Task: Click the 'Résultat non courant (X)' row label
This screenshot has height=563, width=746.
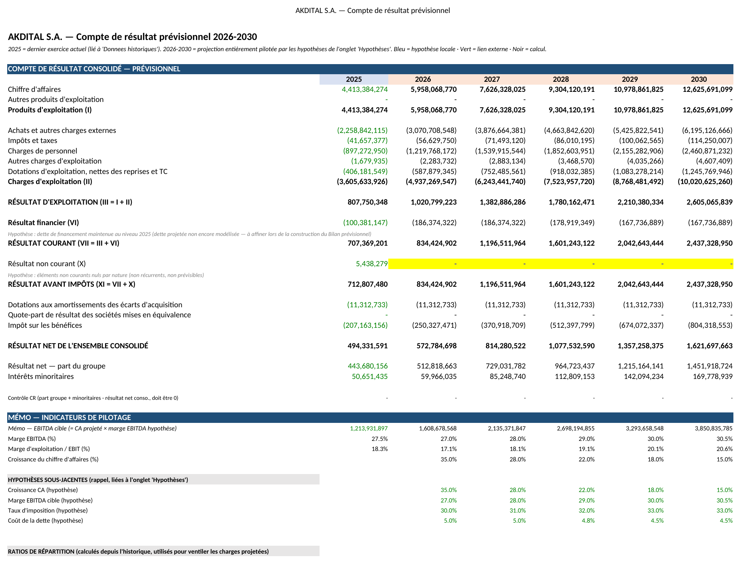Action: [x=47, y=264]
